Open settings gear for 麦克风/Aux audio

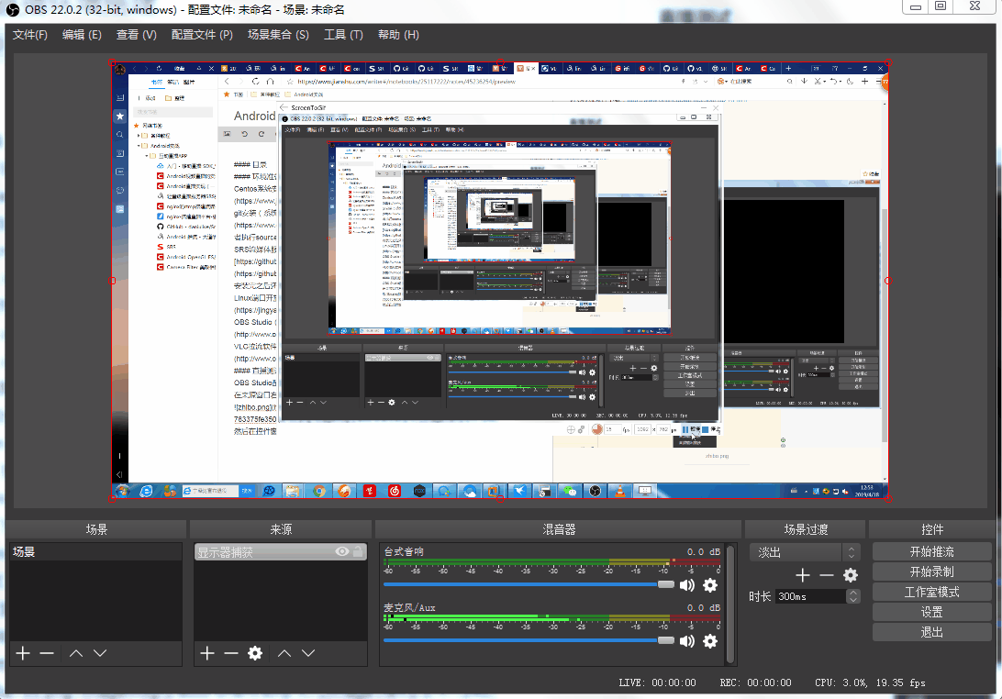709,640
